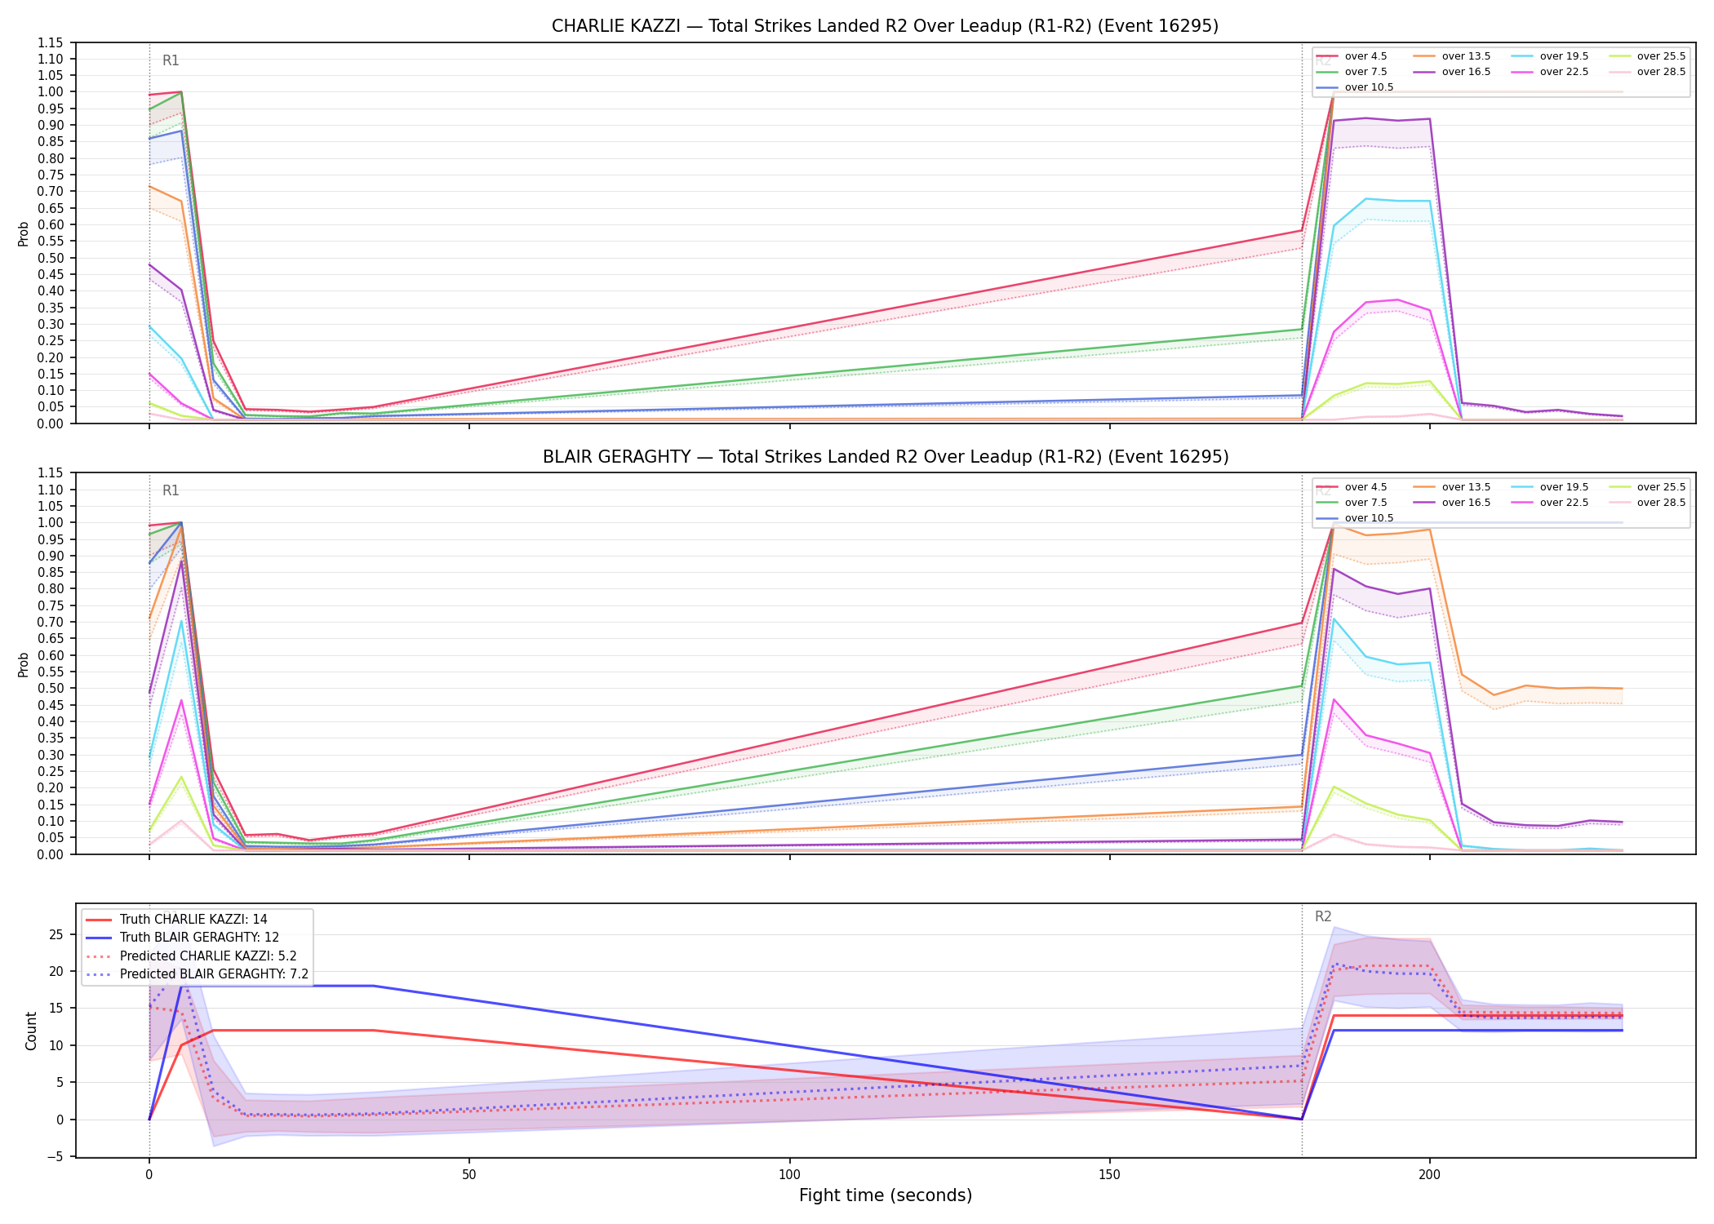Screen dimensions: 1714x1224
Task: Click the 'Fight time (seconds)' axis label
Action: pyautogui.click(x=886, y=1195)
